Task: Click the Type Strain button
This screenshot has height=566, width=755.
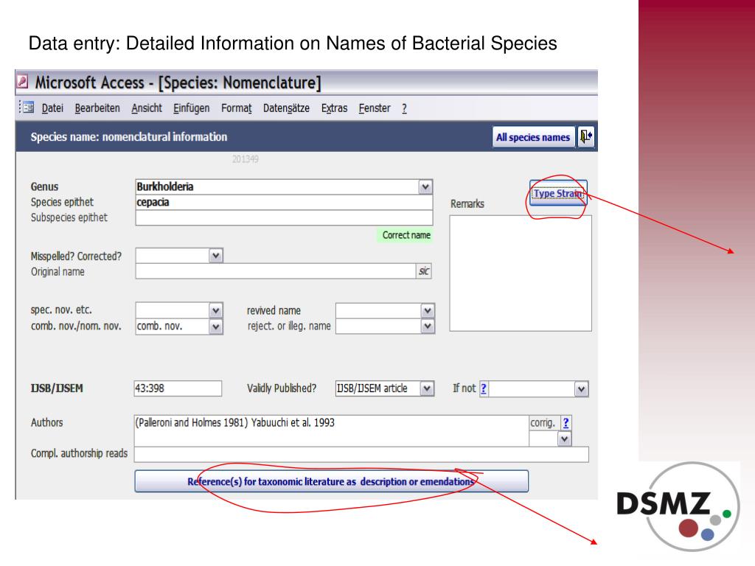Action: 558,193
